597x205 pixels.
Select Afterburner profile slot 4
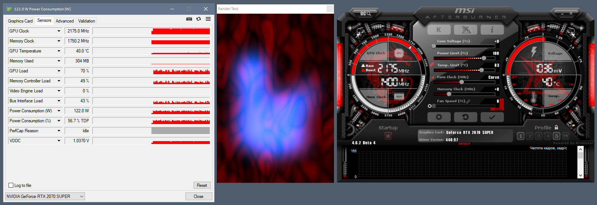pos(548,136)
